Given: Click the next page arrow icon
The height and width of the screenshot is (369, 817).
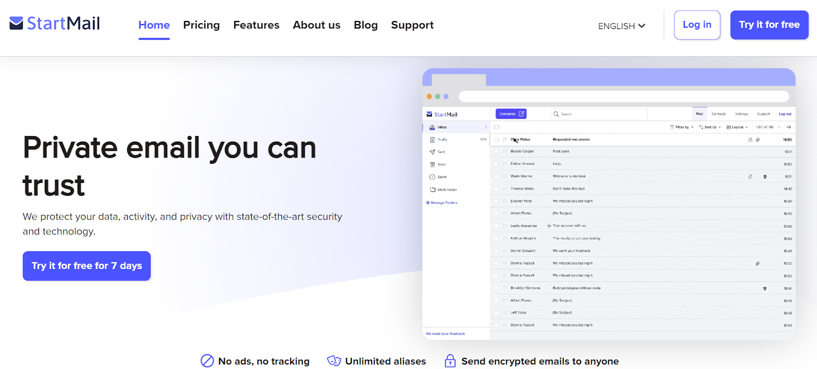Looking at the screenshot, I should 789,127.
